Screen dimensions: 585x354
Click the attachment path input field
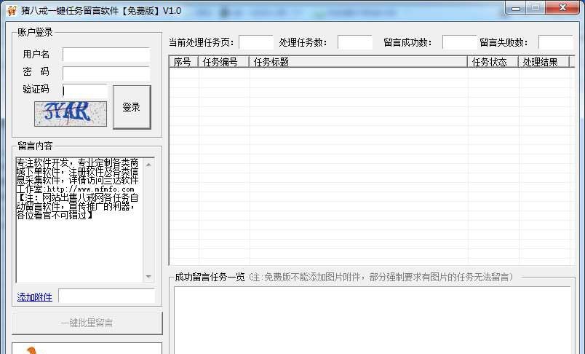[x=107, y=296]
